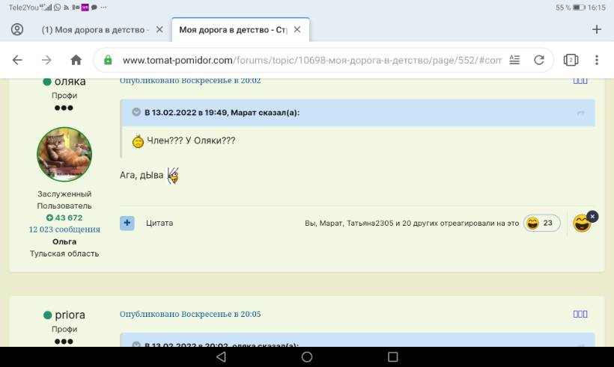
Task: Open the profile icon in the tab bar
Action: (x=17, y=30)
